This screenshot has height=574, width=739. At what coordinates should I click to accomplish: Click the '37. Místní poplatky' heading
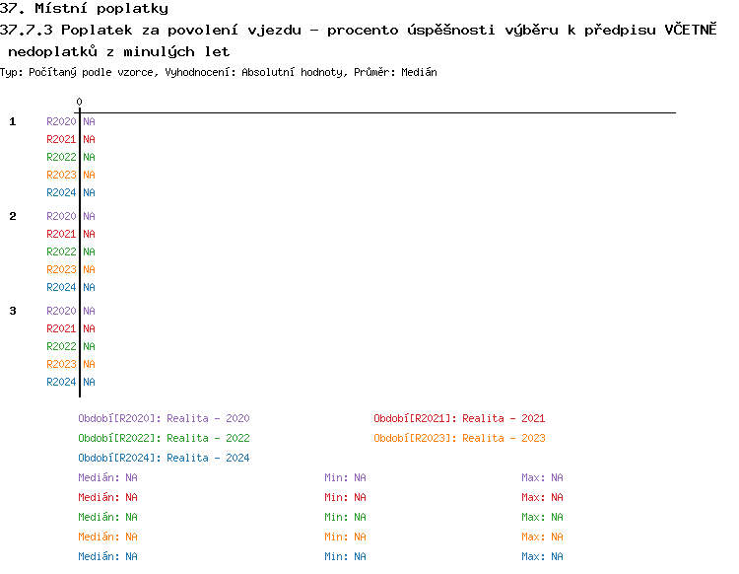(84, 9)
